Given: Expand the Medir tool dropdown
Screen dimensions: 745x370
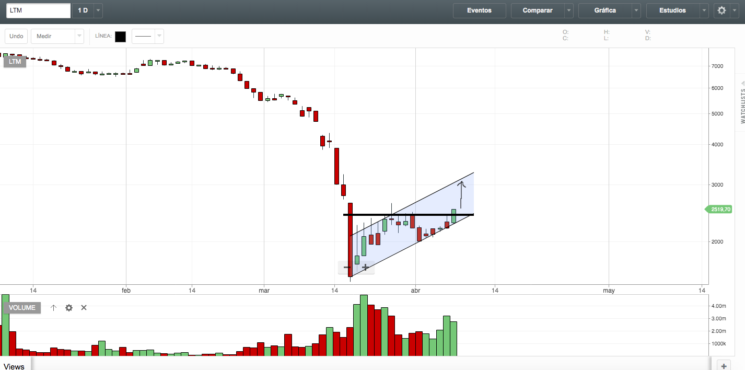Looking at the screenshot, I should 79,36.
